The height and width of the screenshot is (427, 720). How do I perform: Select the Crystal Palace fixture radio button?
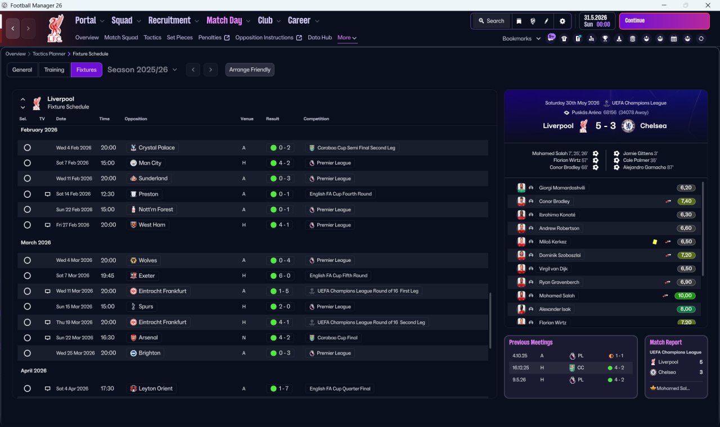(27, 148)
